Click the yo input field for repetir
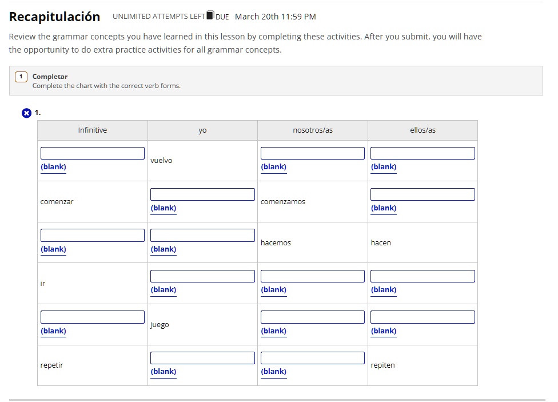This screenshot has width=558, height=402. (202, 358)
